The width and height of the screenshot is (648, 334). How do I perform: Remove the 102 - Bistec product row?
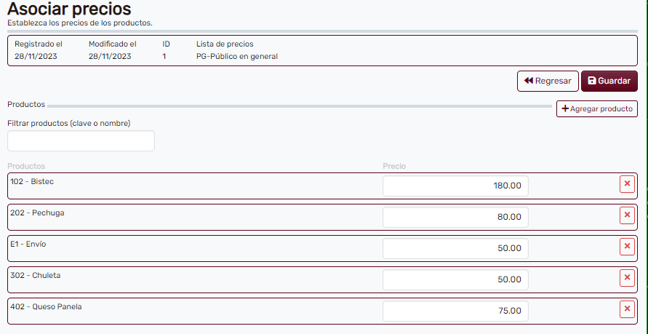[627, 184]
